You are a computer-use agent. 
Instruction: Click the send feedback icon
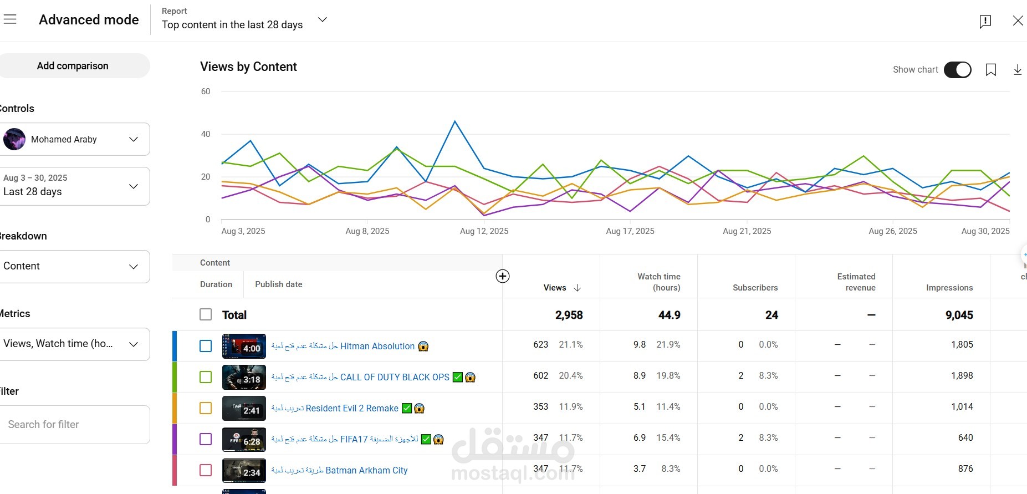985,21
